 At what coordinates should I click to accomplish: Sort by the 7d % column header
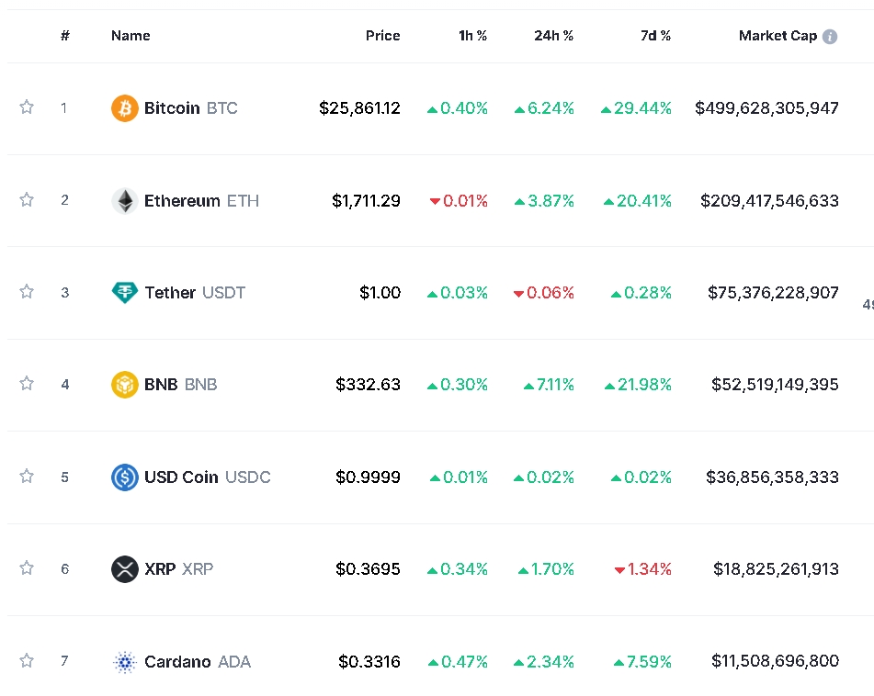click(655, 36)
